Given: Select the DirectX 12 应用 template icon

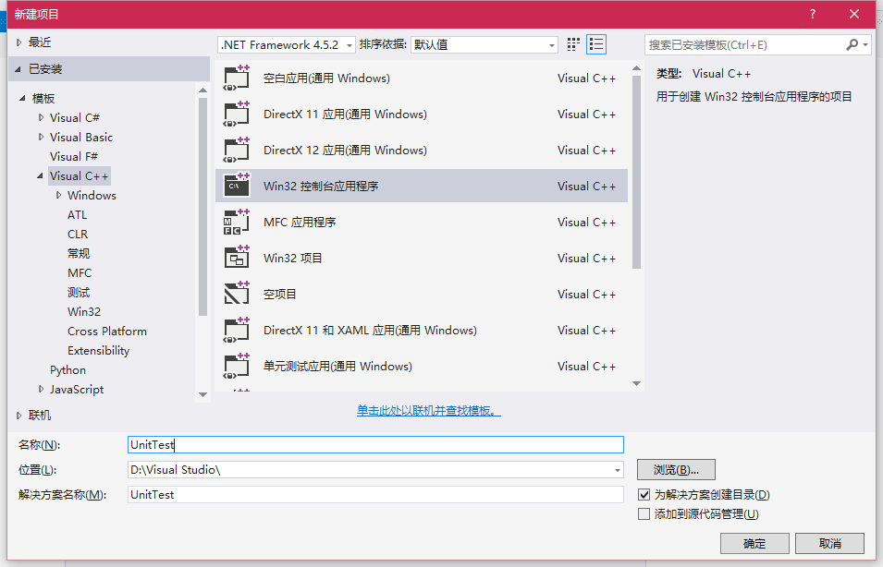Looking at the screenshot, I should pos(237,150).
